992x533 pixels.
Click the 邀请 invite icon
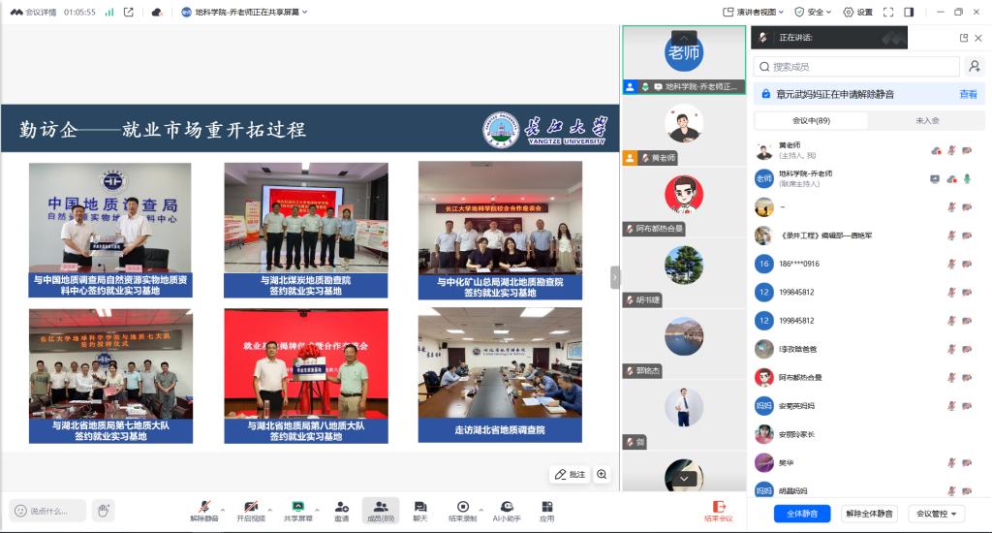tap(342, 507)
